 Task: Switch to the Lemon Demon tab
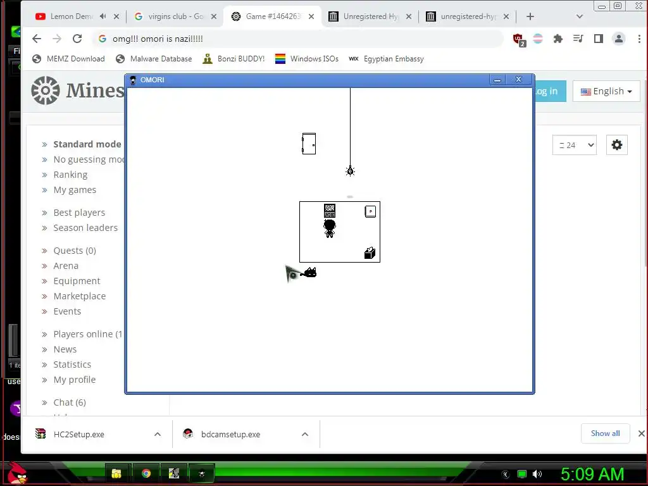71,16
